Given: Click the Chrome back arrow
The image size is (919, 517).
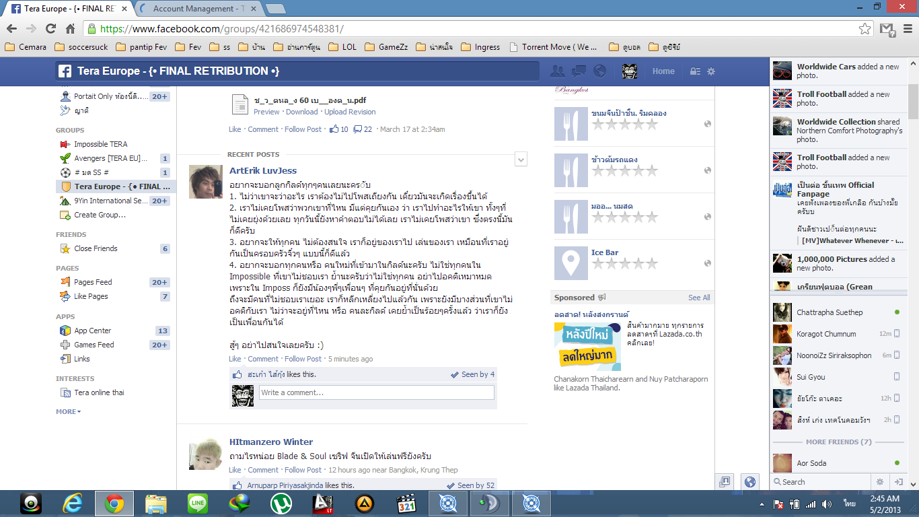Looking at the screenshot, I should pos(11,29).
